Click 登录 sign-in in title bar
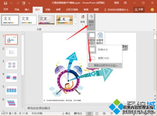157x116 pixels. click(x=116, y=3)
